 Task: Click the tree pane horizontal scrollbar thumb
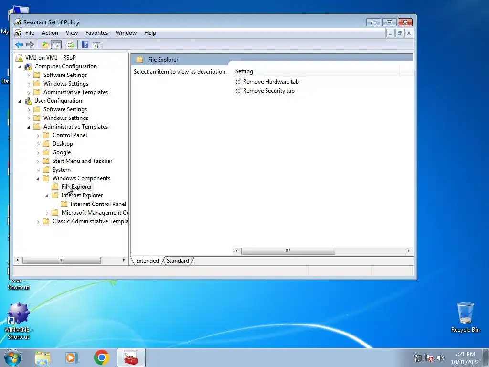pyautogui.click(x=62, y=260)
